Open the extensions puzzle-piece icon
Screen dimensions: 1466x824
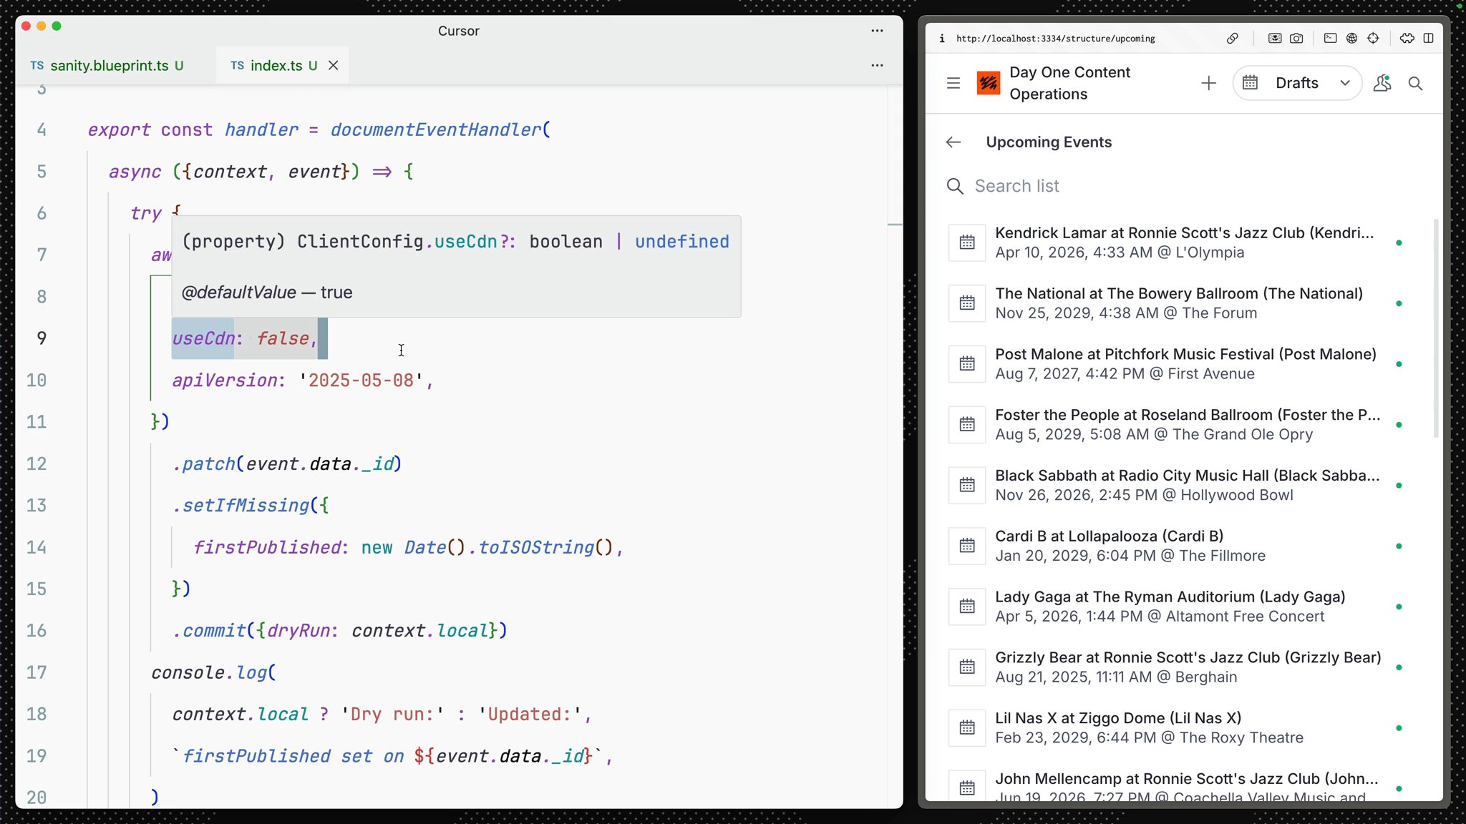click(1407, 39)
